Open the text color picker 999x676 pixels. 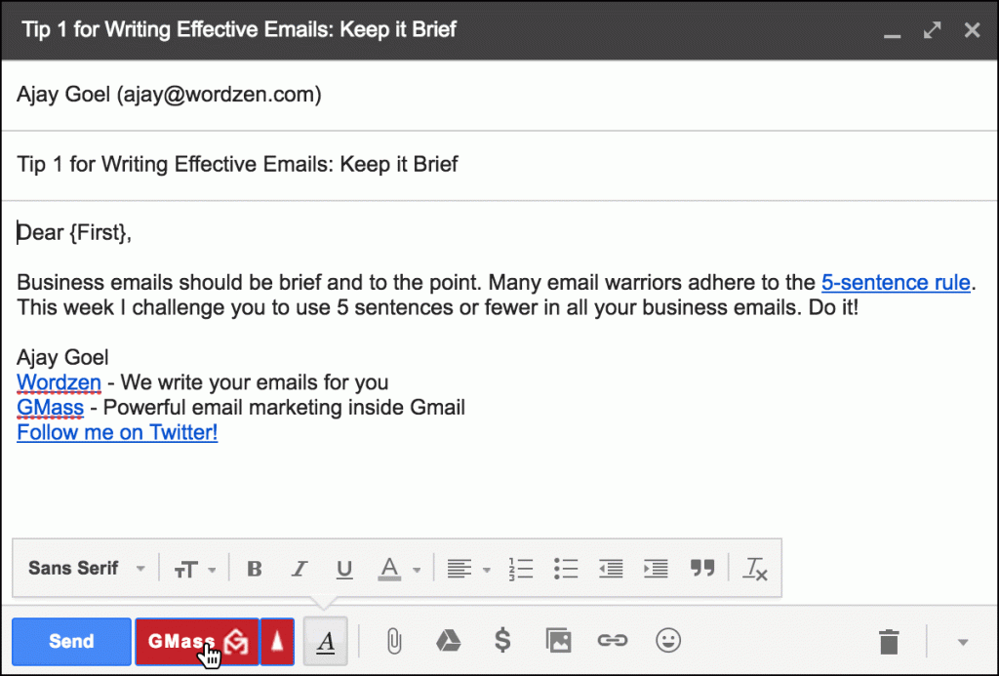[x=400, y=568]
